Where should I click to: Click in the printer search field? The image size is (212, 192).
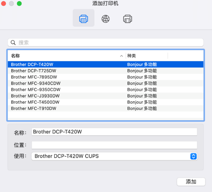tap(106, 43)
